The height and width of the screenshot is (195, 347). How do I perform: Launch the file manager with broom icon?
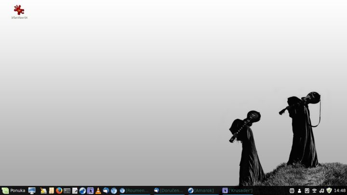click(43, 191)
